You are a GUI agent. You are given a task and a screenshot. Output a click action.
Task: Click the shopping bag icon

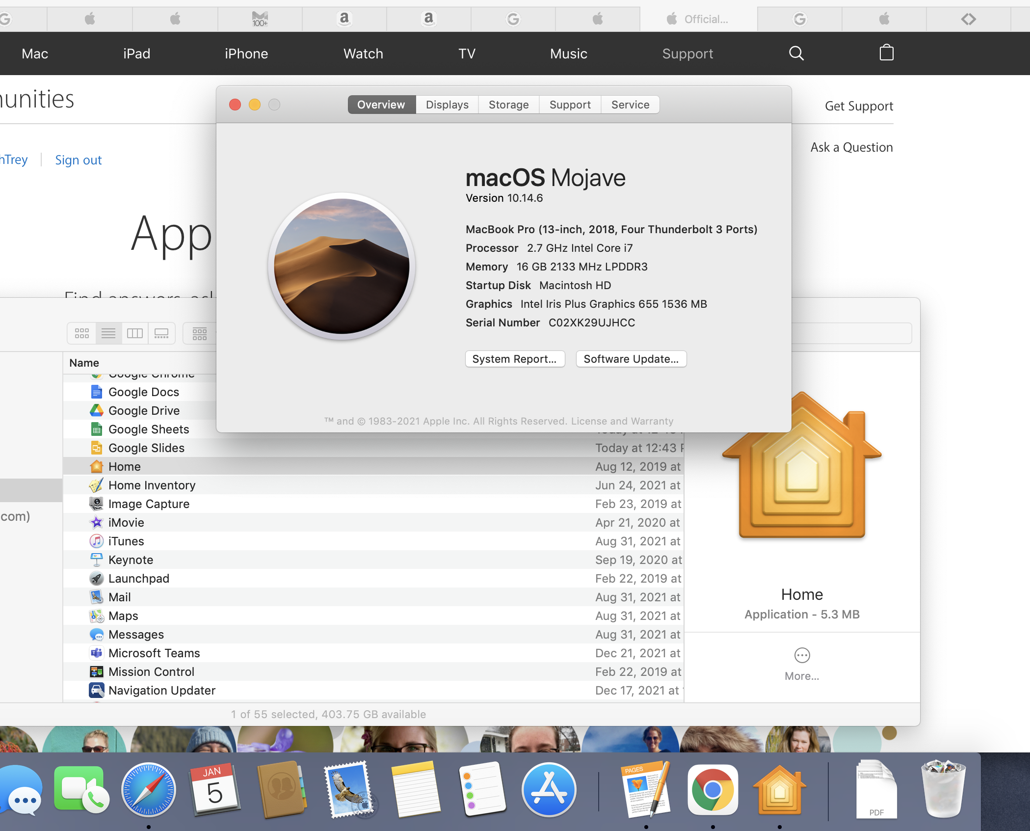886,53
